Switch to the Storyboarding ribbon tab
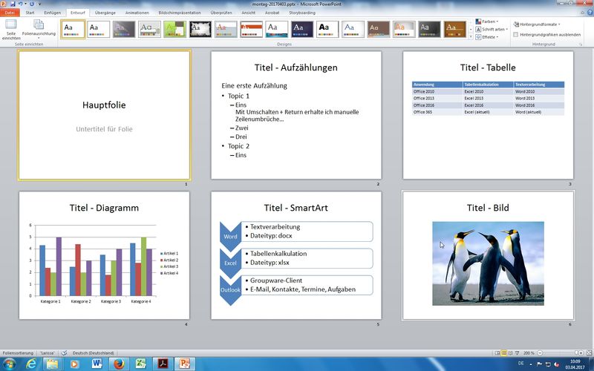This screenshot has width=594, height=371. click(302, 13)
